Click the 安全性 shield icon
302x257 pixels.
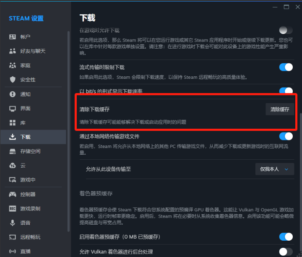[13, 80]
